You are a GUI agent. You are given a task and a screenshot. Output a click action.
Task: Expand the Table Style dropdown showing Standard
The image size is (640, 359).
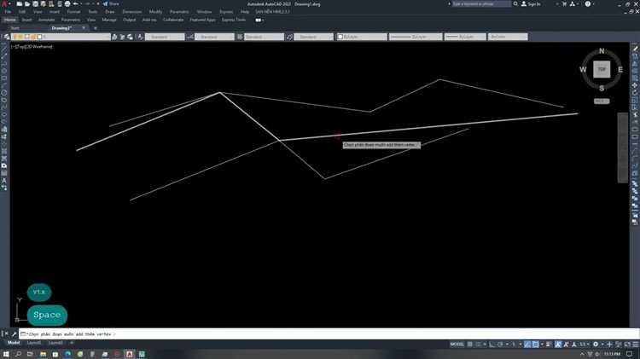[x=264, y=37]
